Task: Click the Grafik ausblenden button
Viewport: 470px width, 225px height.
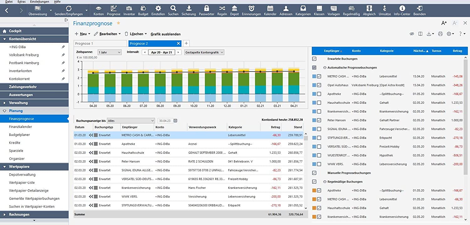Action: 165,34
